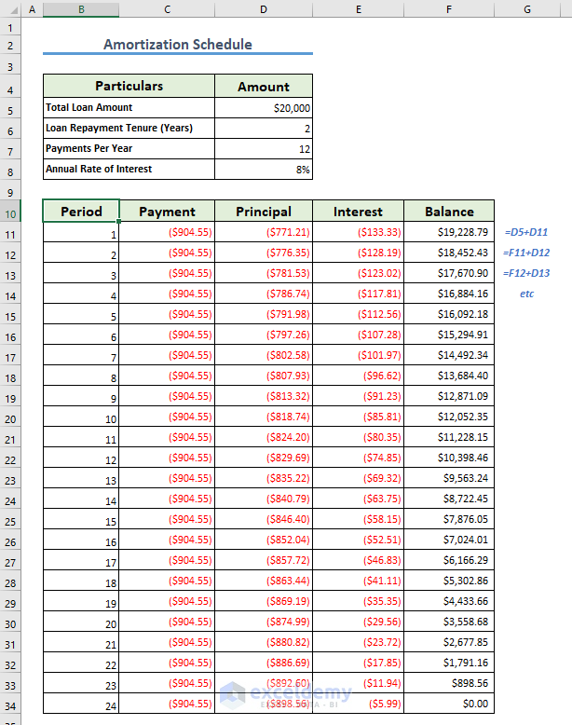Click the interest cell ($101.97)
Image resolution: width=572 pixels, height=725 pixels.
tap(359, 355)
